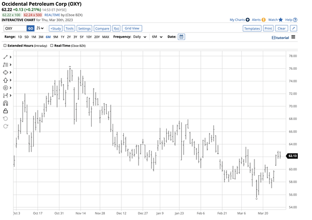The image size is (312, 220).
Task: Enable the Real-Time Cboe BZX checkbox
Action: 52,45
